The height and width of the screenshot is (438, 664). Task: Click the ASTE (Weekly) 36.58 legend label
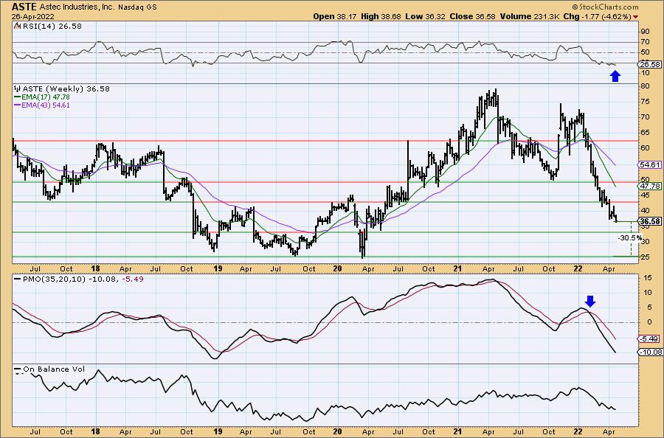66,89
